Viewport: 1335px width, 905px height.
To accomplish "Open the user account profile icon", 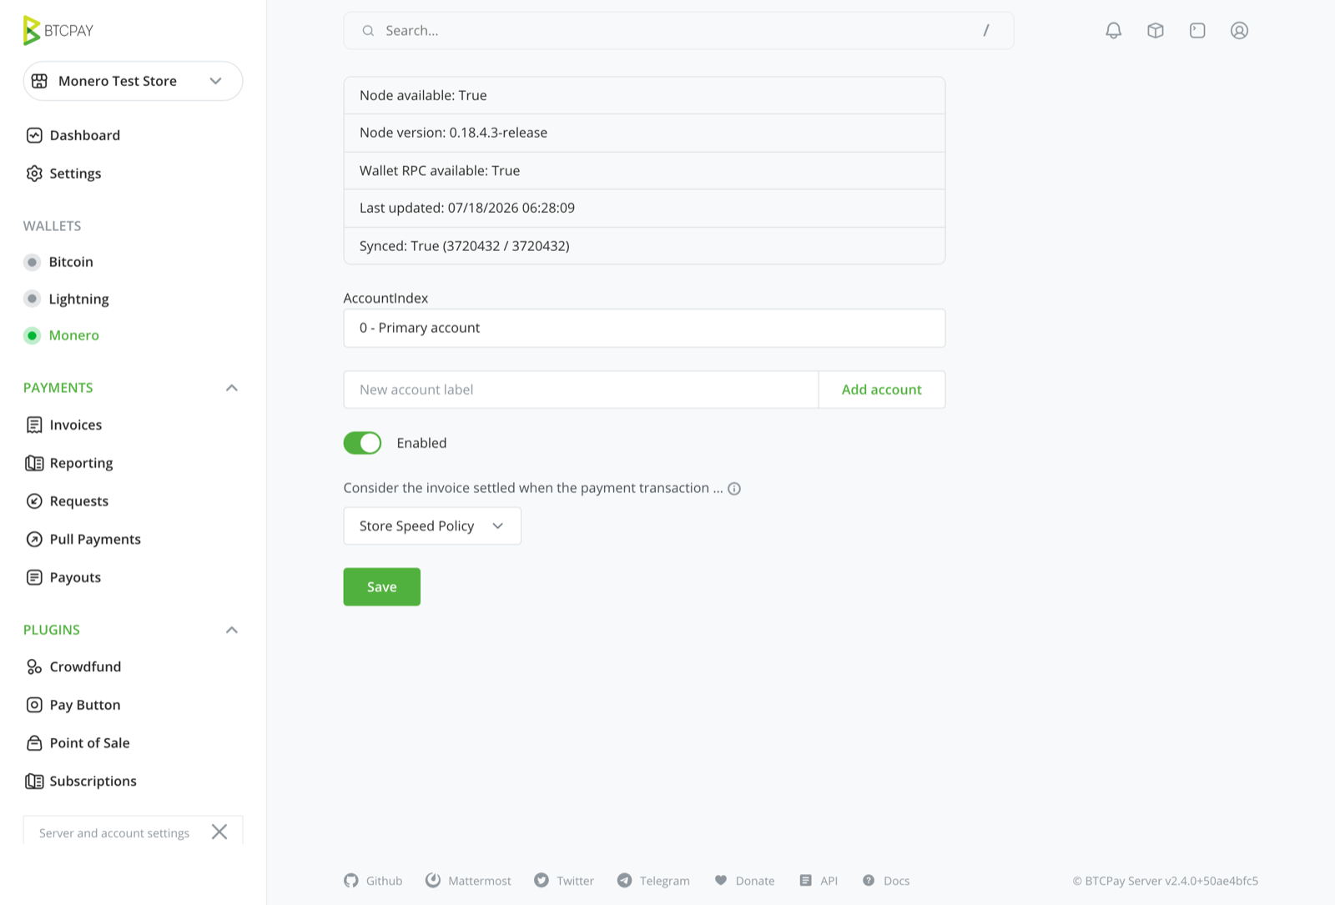I will (1239, 31).
